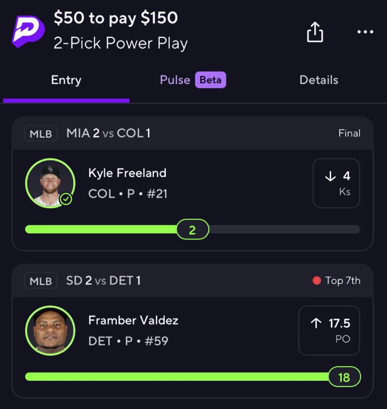Tap the red live indicator dot
This screenshot has width=387, height=409.
(x=316, y=281)
